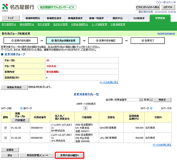
Task: Click ページの先頭に戻る link below client list
Action: pos(162,145)
